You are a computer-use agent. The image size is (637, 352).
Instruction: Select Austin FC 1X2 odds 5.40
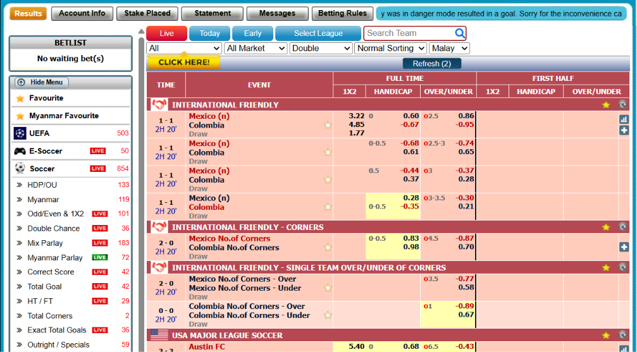point(356,346)
